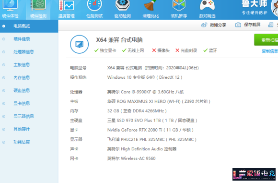Open 硬件体检 hardware checkup icon
Viewport: 278px width, 183px height.
pos(10,5)
